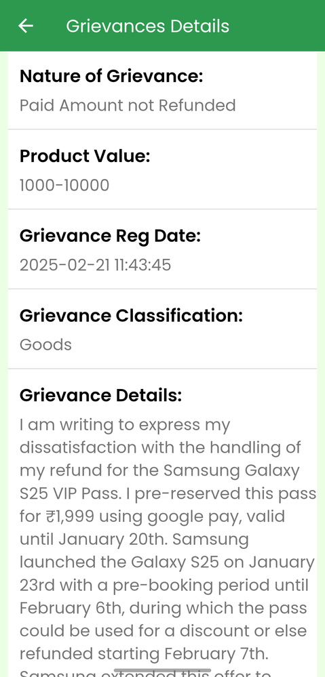Viewport: 325px width, 677px height.
Task: Click the bottom navigation gesture handle
Action: coord(163,670)
